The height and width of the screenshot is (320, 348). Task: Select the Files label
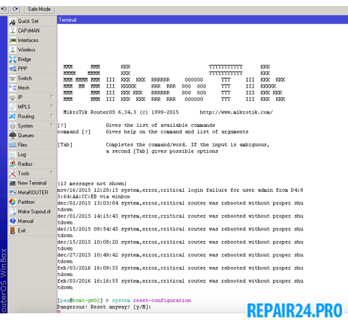23,145
